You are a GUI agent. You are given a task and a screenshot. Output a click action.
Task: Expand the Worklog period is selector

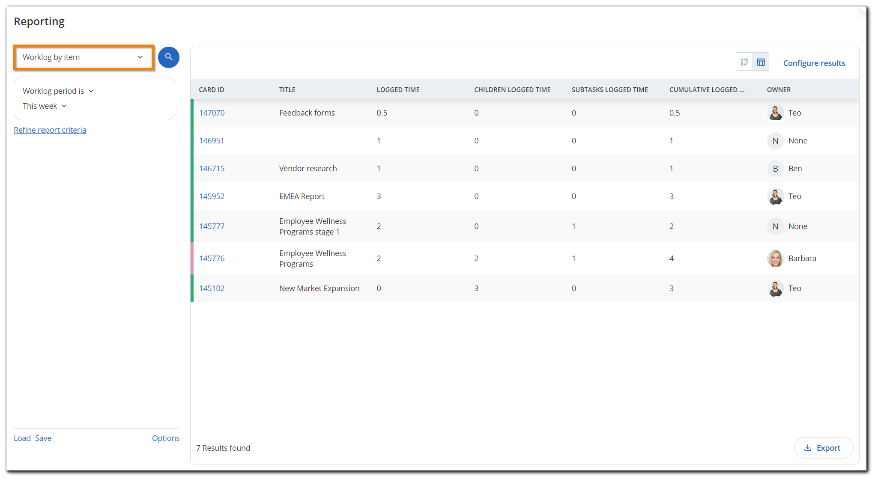point(58,91)
